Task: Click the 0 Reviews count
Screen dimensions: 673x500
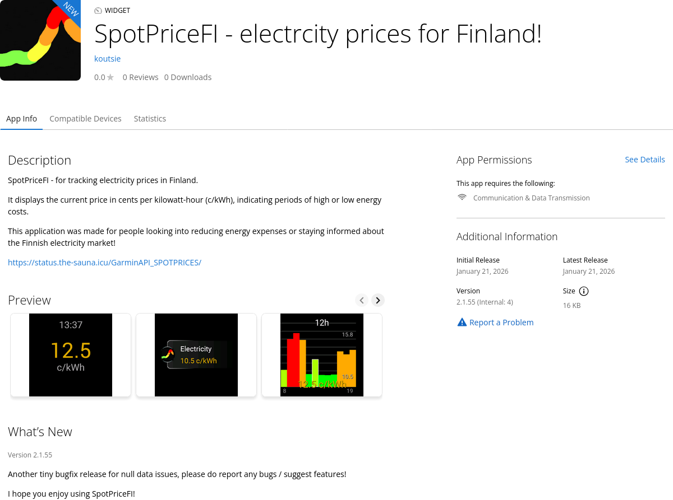Action: (x=140, y=77)
